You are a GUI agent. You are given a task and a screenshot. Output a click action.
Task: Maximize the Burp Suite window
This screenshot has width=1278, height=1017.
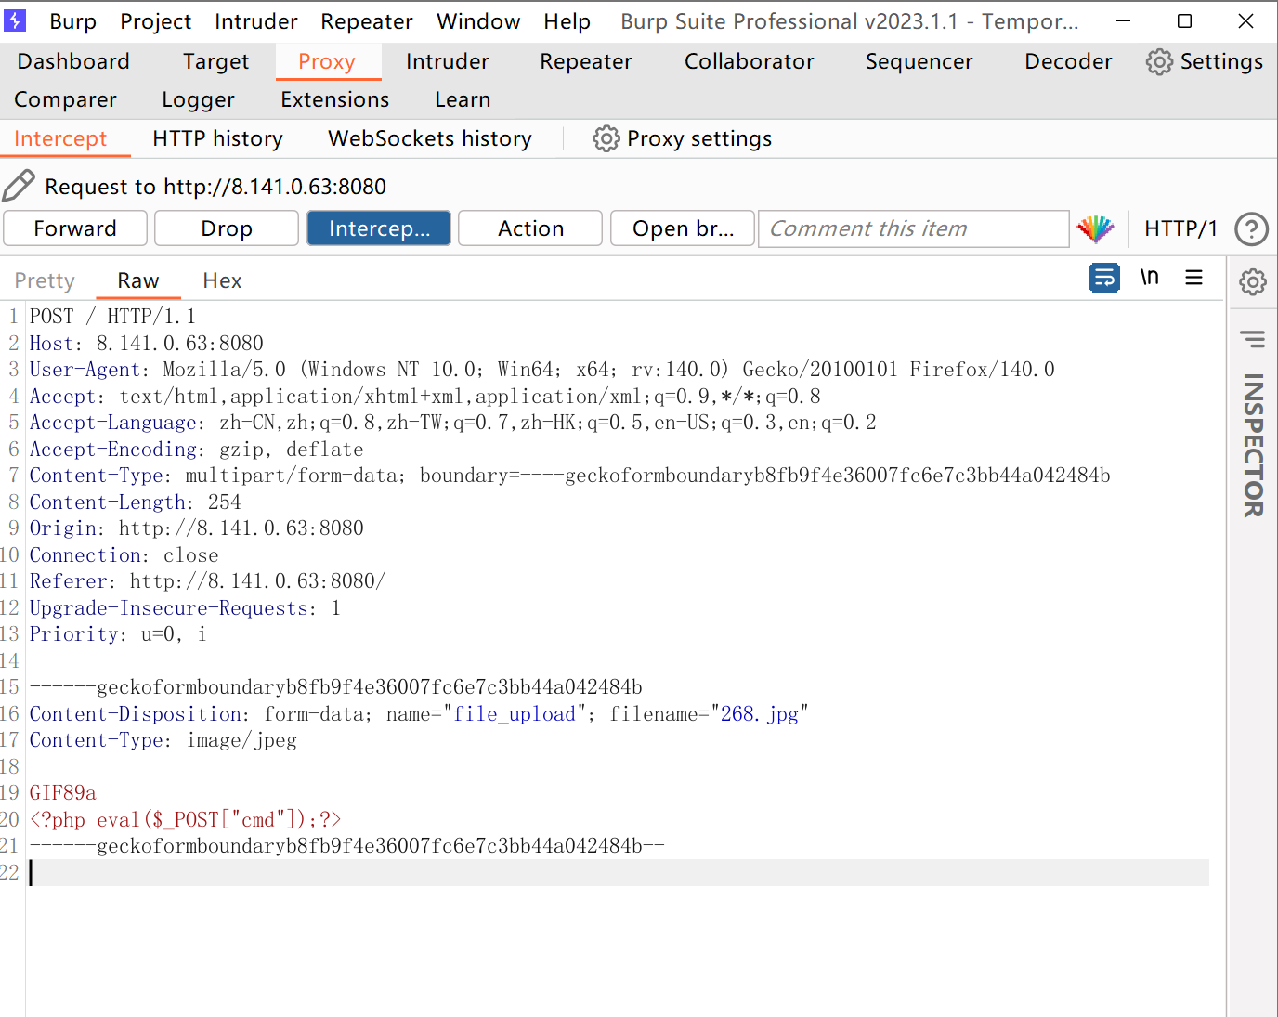click(x=1184, y=20)
